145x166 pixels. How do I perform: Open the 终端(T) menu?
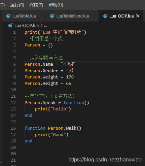pyautogui.click(x=36, y=5)
